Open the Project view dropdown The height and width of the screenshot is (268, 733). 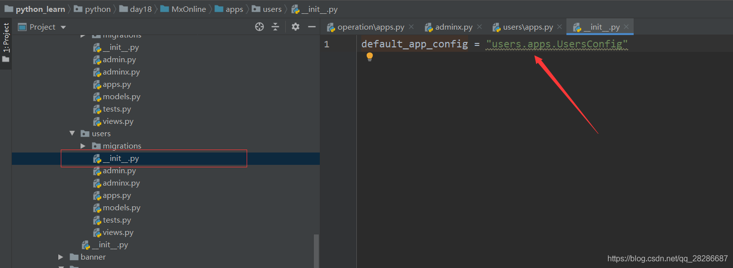pos(63,27)
